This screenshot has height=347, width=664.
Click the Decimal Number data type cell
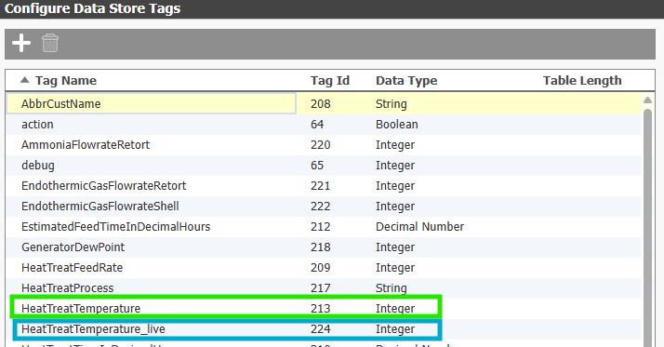[419, 227]
